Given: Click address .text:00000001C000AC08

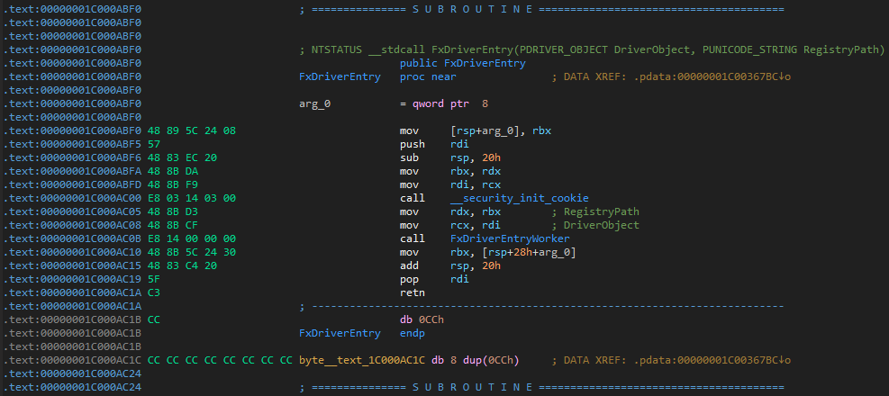Looking at the screenshot, I should pyautogui.click(x=72, y=225).
